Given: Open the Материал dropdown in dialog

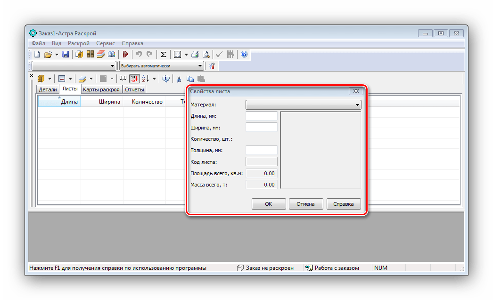Looking at the screenshot, I should pyautogui.click(x=304, y=105).
